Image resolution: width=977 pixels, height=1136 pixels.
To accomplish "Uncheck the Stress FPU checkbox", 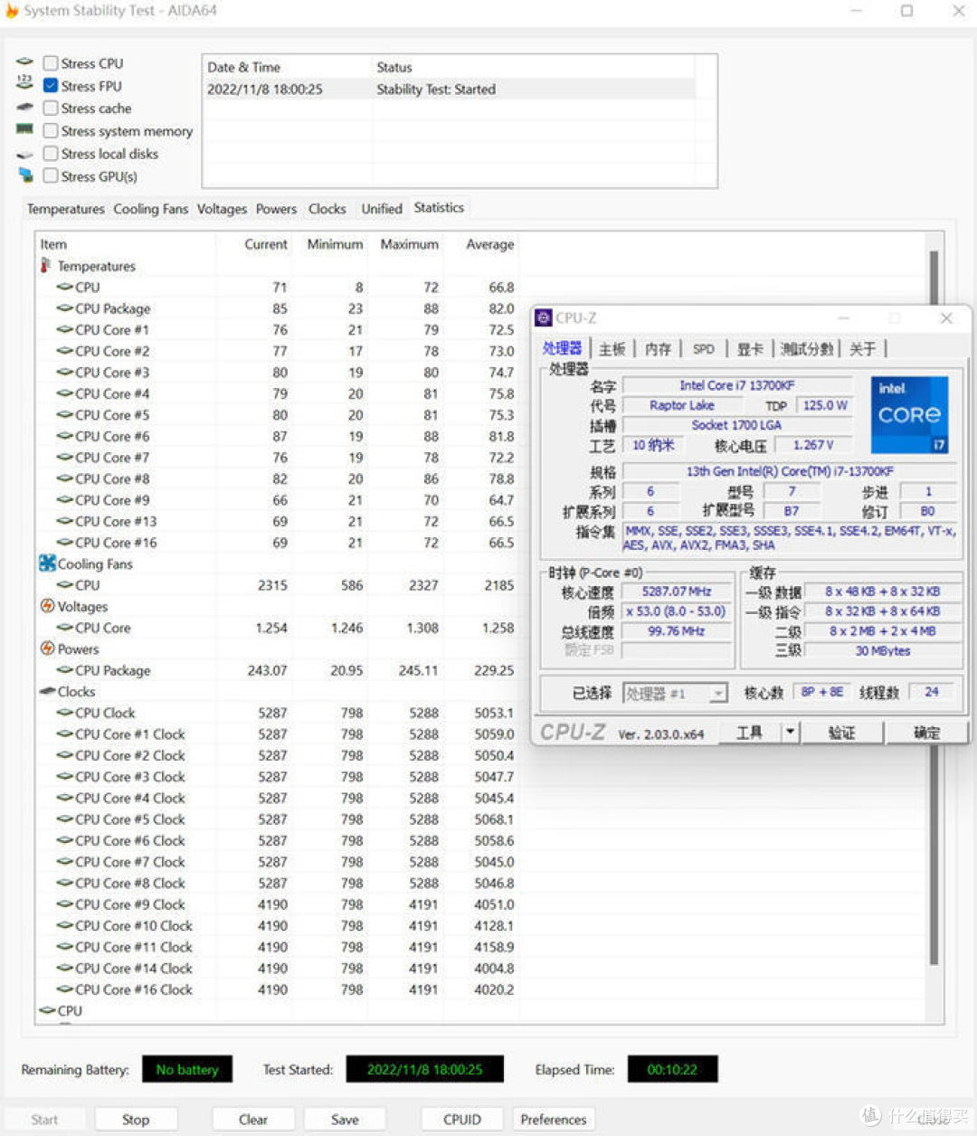I will pos(51,86).
